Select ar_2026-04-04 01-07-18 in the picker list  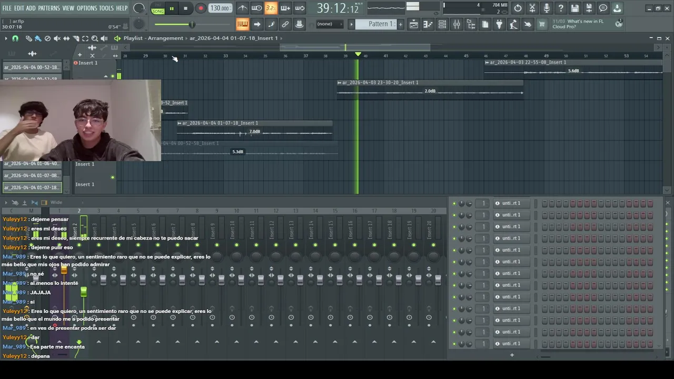[x=32, y=187]
